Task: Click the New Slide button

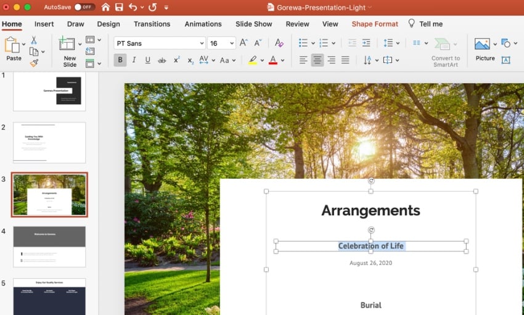Action: click(70, 52)
